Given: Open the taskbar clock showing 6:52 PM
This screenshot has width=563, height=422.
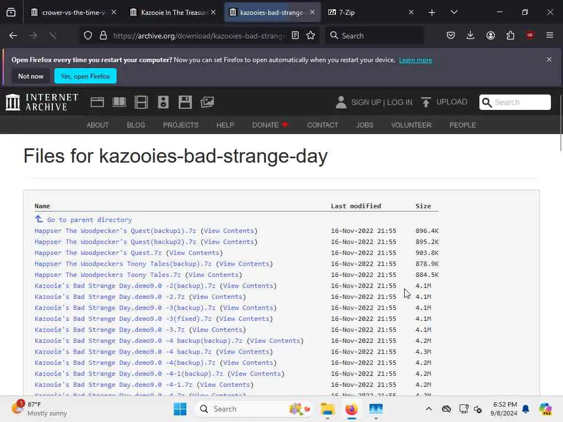Looking at the screenshot, I should 505,409.
